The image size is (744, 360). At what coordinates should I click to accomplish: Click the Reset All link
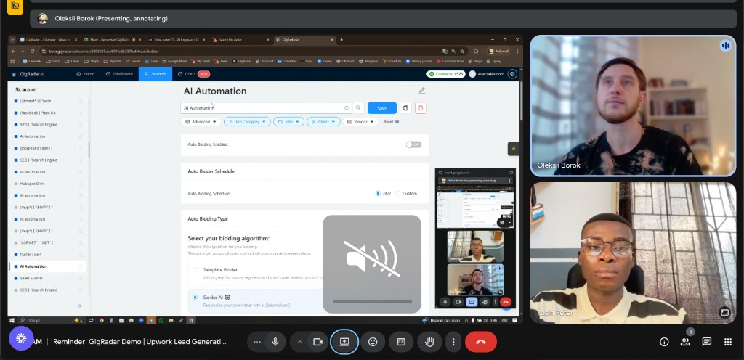(x=391, y=122)
